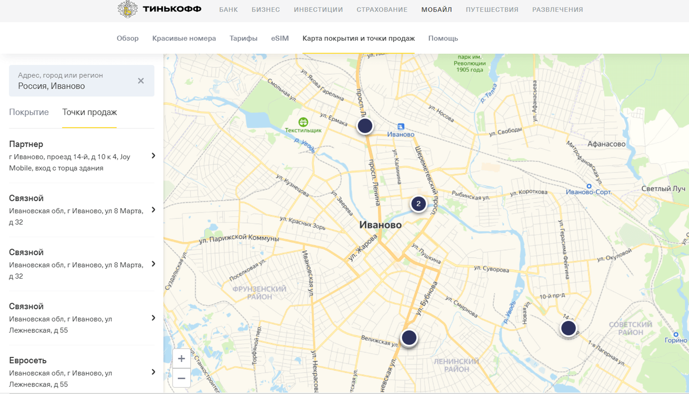This screenshot has height=394, width=689.
Task: Click the Евросеть store title
Action: pos(28,360)
